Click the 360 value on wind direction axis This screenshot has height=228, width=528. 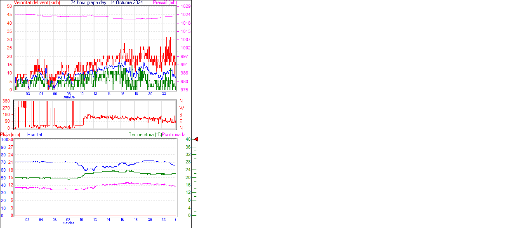6,101
